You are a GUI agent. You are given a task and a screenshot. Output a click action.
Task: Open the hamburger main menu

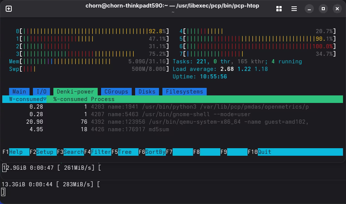294,9
